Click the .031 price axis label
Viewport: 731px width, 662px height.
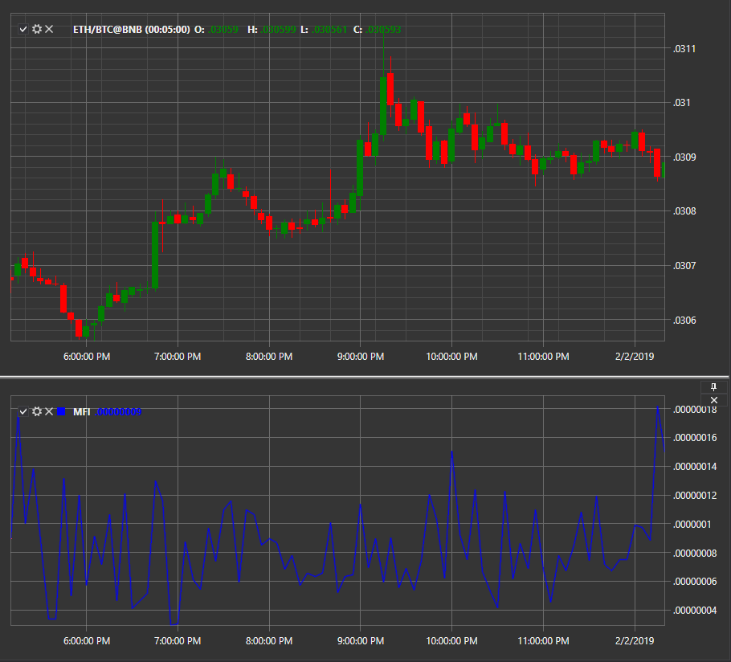(x=681, y=103)
